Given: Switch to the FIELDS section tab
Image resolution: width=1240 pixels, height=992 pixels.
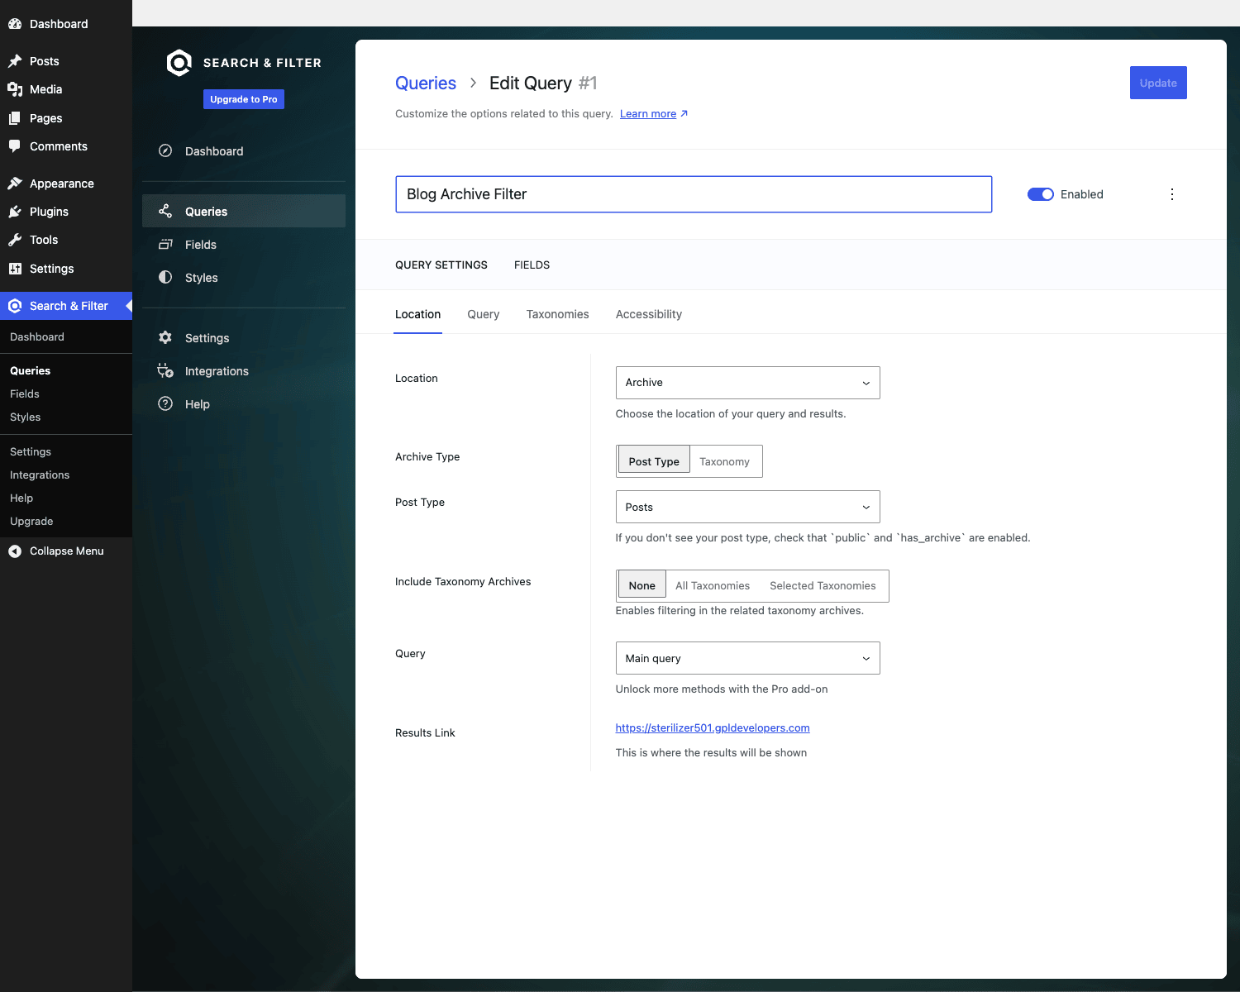Looking at the screenshot, I should click(532, 265).
